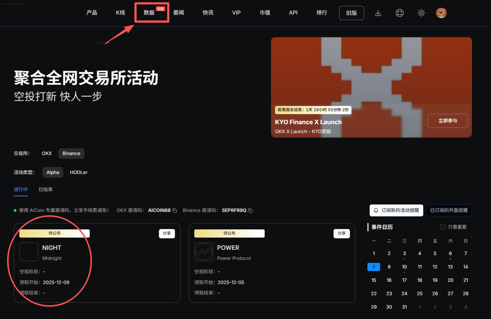
Task: Select date 10 in the event calendar
Action: coord(404,267)
